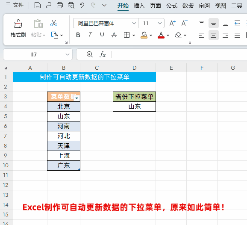Switch to the 审阅 tab
The width and height of the screenshot is (247, 225).
tap(204, 6)
